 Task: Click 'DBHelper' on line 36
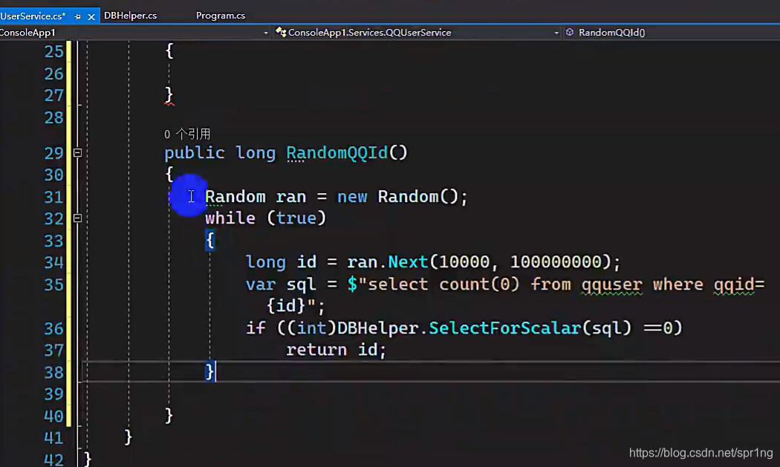point(377,328)
